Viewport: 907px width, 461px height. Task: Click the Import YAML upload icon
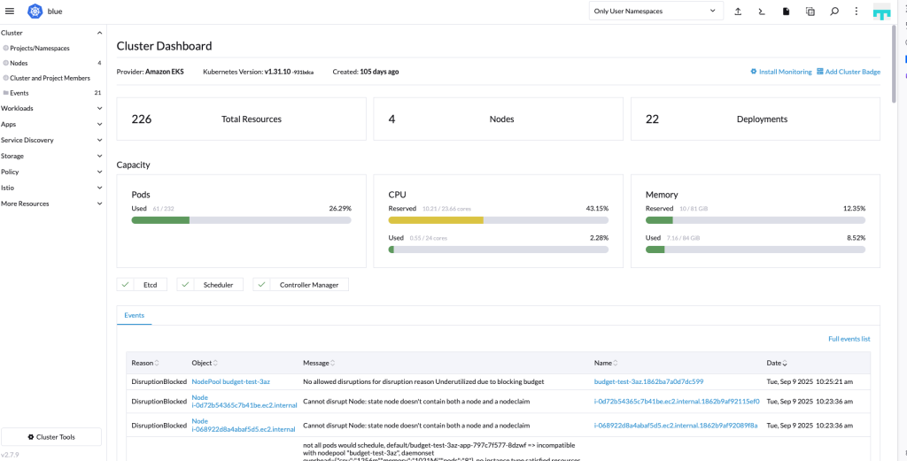(738, 12)
